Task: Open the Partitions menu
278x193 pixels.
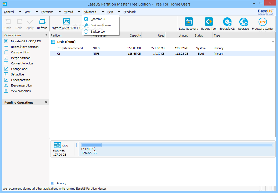Action: coord(47,12)
